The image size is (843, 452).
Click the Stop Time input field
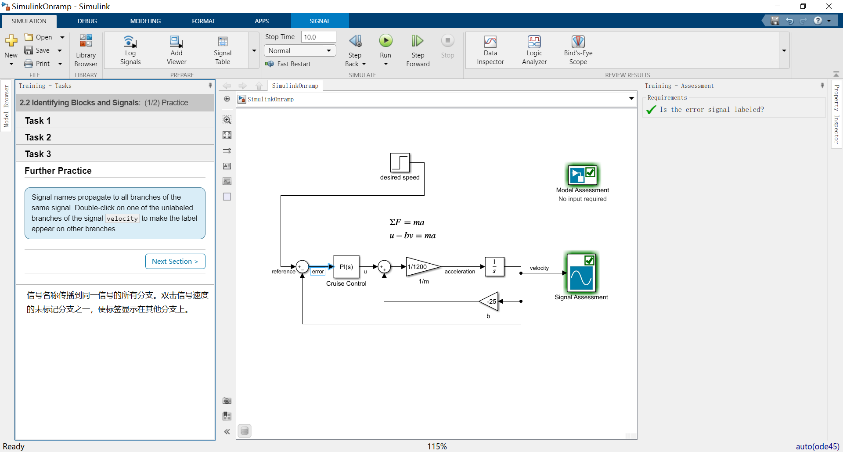(318, 37)
